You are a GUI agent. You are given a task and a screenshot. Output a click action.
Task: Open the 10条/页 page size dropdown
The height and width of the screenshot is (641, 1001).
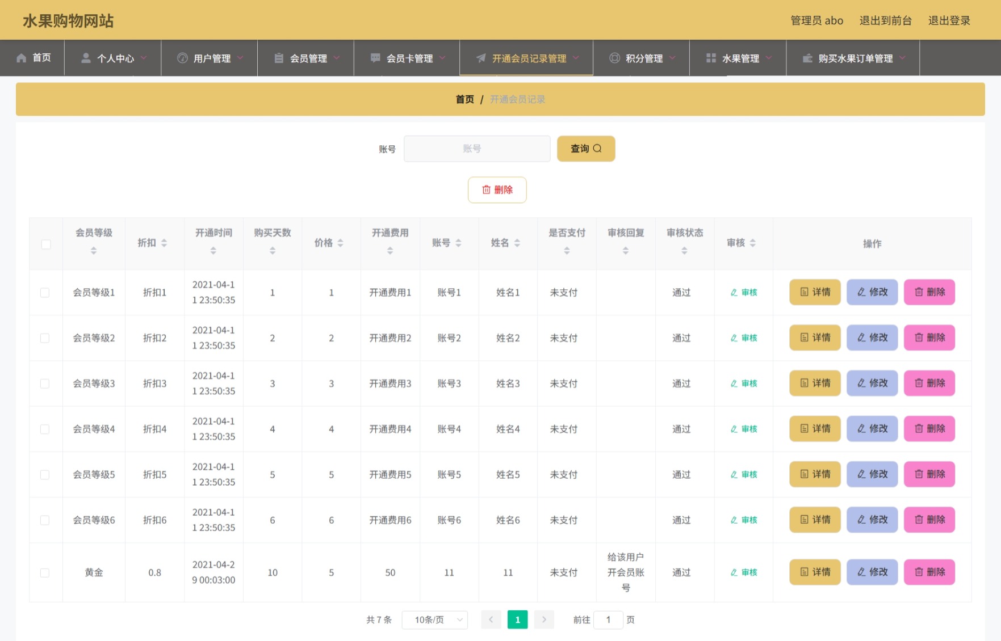point(435,619)
